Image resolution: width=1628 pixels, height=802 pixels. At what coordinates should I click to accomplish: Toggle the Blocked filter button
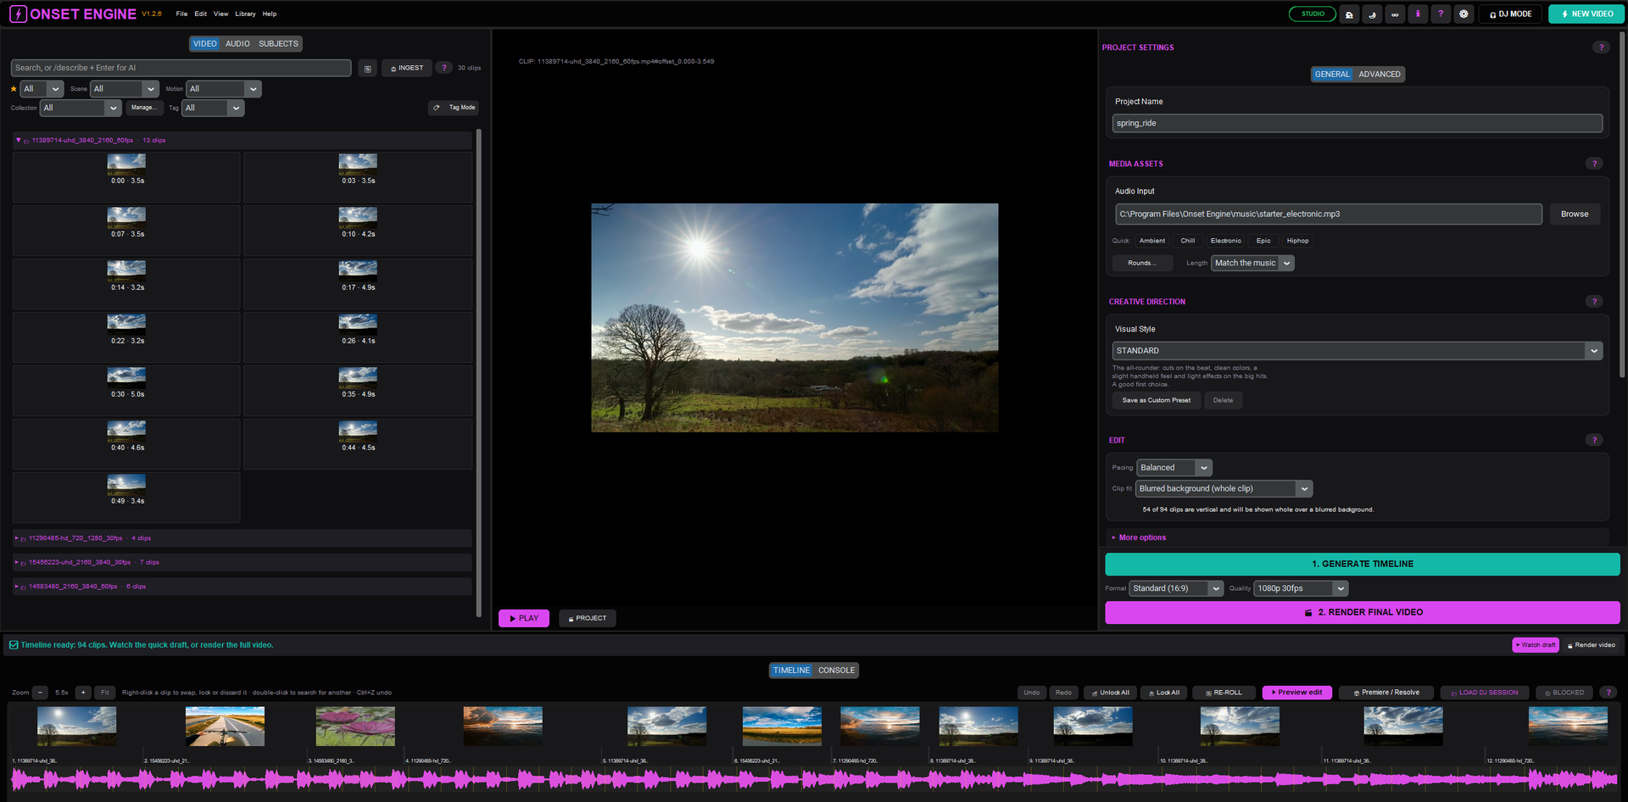pos(1564,693)
